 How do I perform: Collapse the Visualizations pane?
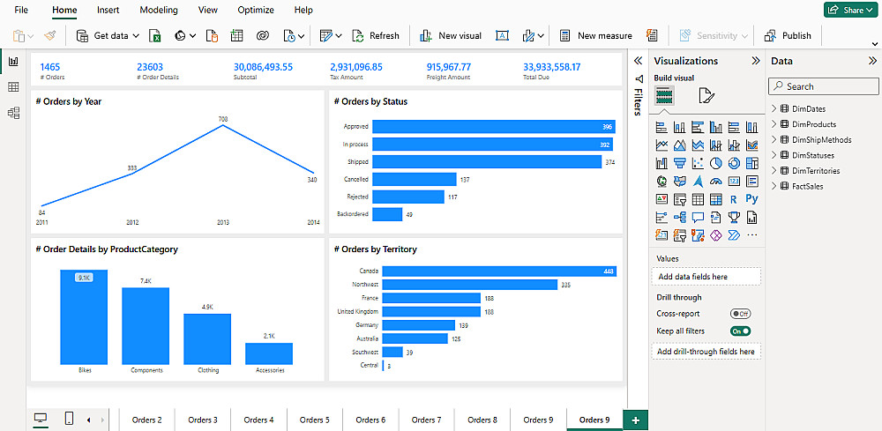coord(756,61)
